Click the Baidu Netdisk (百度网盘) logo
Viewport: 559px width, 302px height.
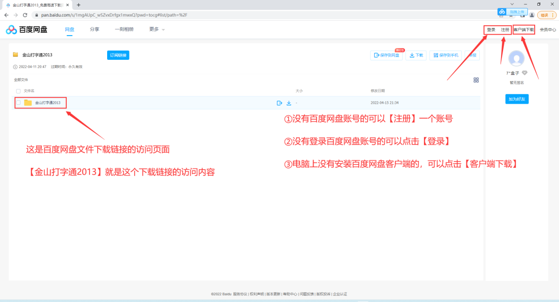point(26,29)
